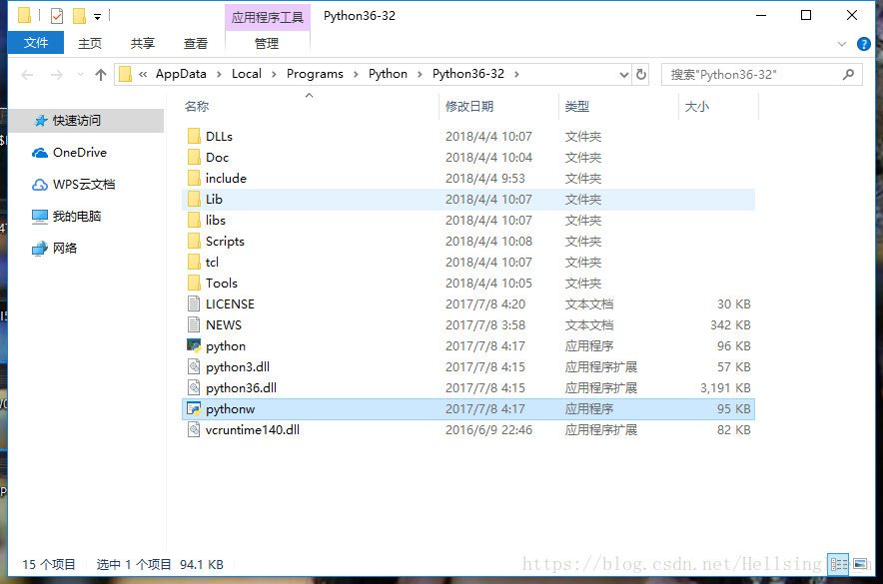This screenshot has width=883, height=584.
Task: Switch to large icons view layout
Action: [860, 564]
